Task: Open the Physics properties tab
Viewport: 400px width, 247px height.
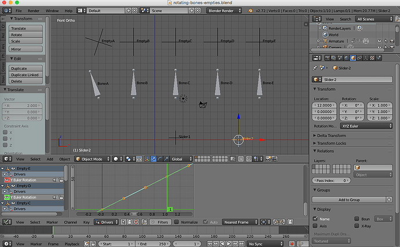Action: pos(379,58)
